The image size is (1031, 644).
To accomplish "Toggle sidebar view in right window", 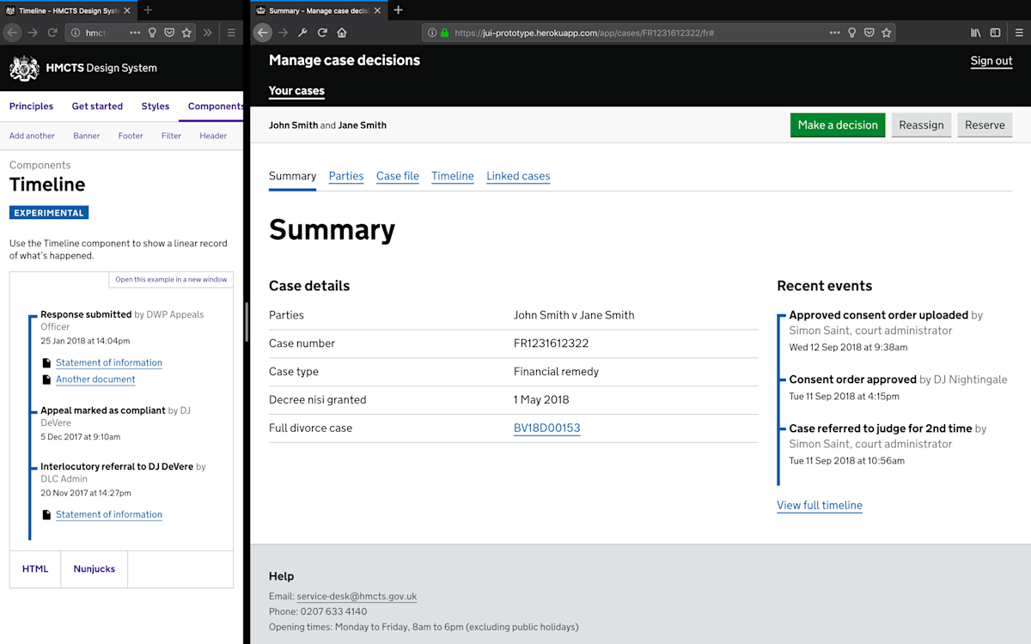I will point(995,33).
